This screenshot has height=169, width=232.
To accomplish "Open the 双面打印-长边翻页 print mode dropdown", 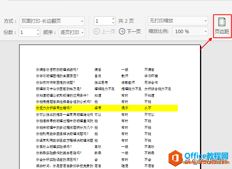I will pos(52,21).
